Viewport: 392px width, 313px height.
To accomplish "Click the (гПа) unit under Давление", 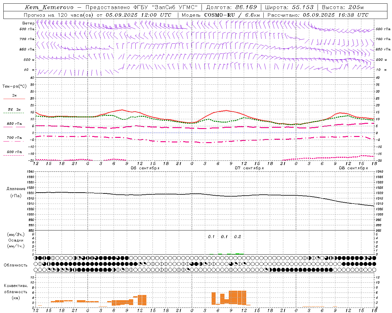I will pos(16,196).
